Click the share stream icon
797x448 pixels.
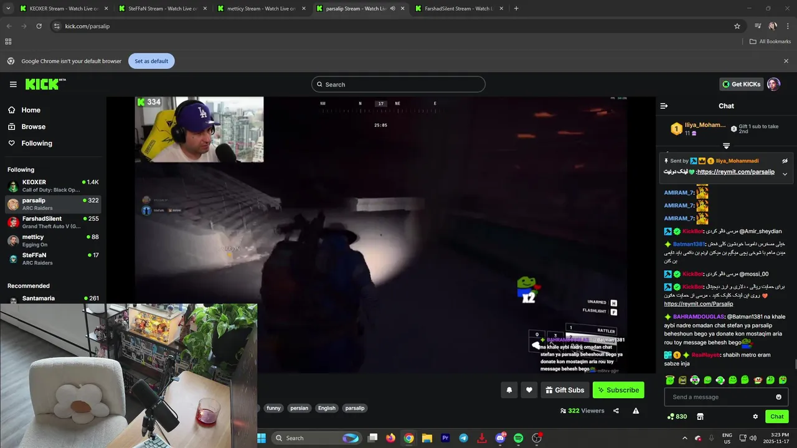pos(616,411)
